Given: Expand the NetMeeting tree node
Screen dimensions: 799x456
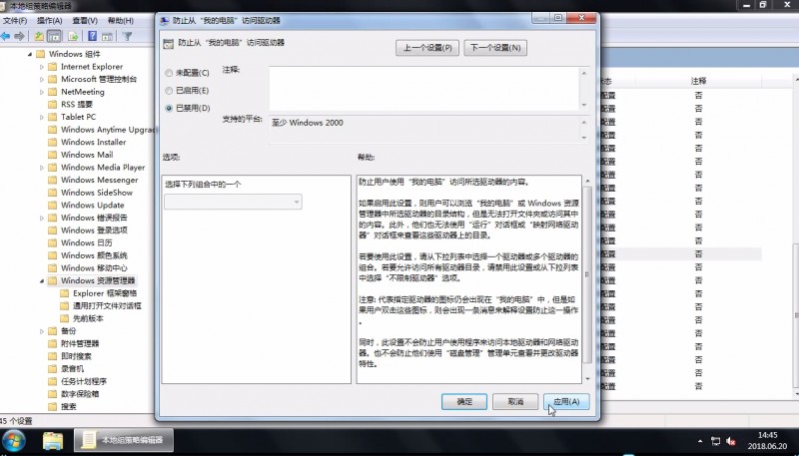Looking at the screenshot, I should (x=42, y=92).
